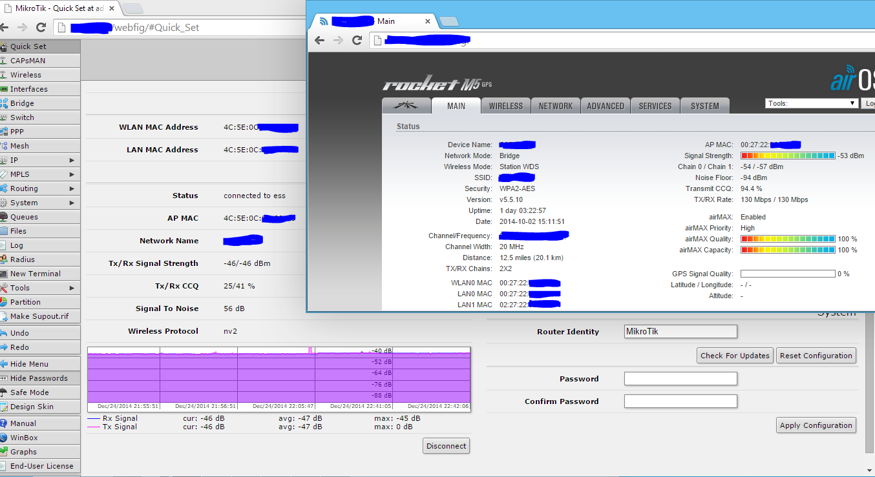Open Design Skin via its icon
The width and height of the screenshot is (875, 477).
(x=4, y=407)
